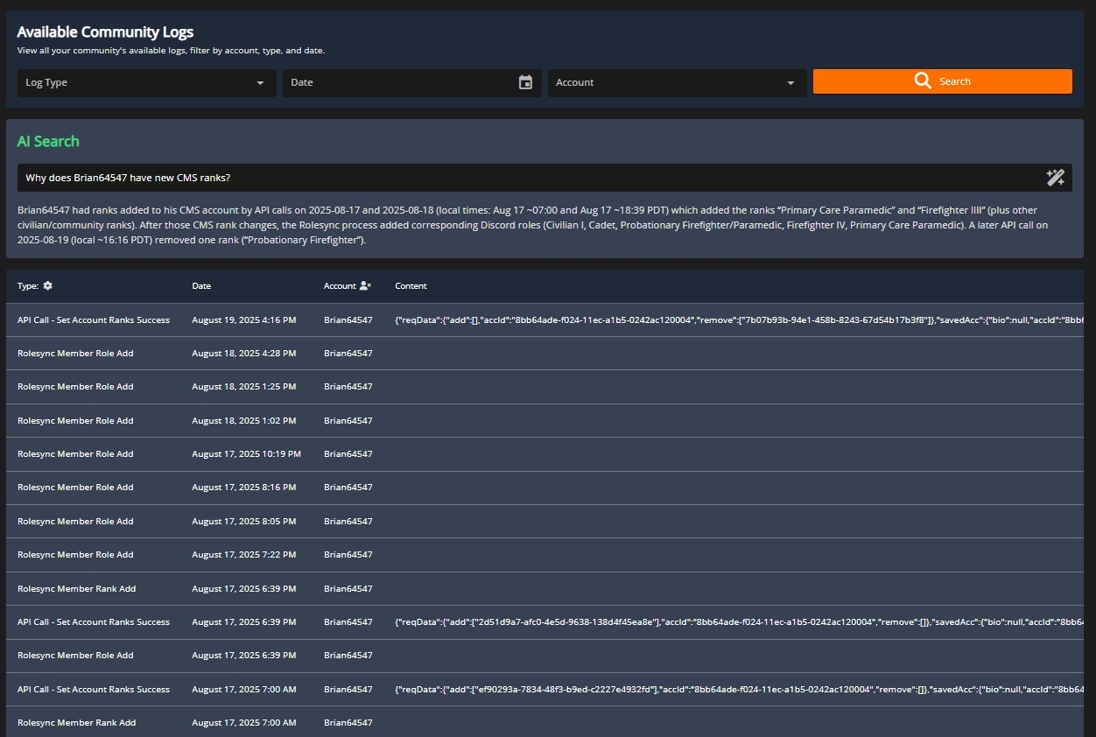Select Rolesync Member Rank Add at 6:39 PM

pos(76,589)
